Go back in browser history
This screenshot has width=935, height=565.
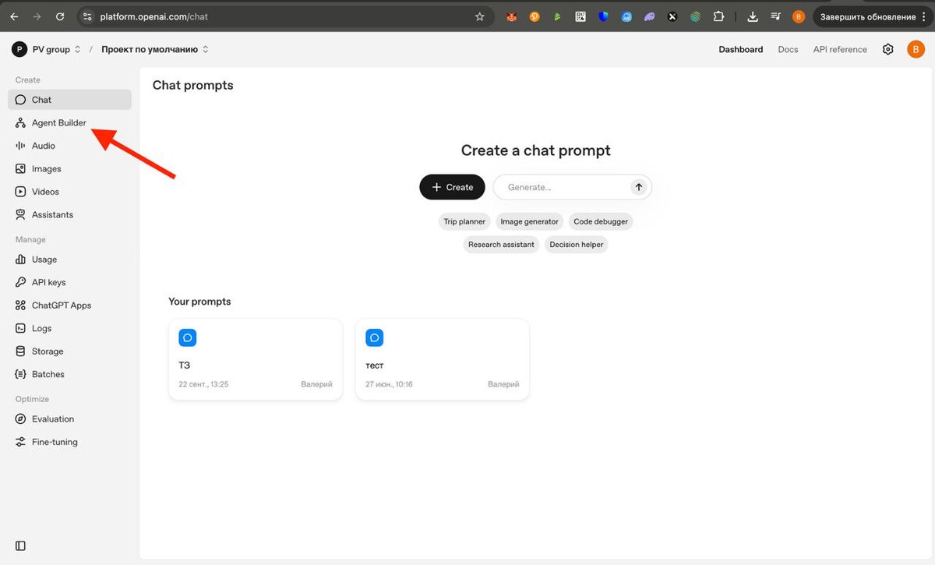14,16
